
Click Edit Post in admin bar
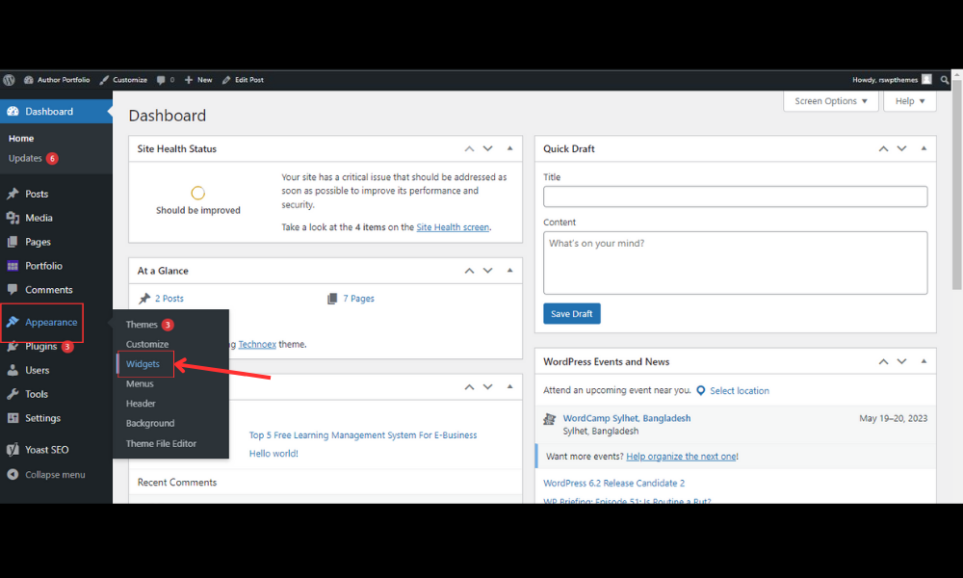click(243, 80)
